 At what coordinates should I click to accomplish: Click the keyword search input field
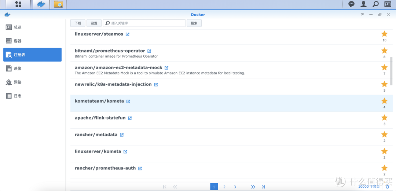tap(147, 23)
